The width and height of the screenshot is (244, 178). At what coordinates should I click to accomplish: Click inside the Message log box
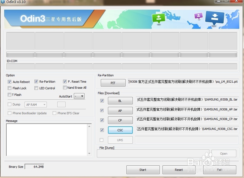coord(47,140)
